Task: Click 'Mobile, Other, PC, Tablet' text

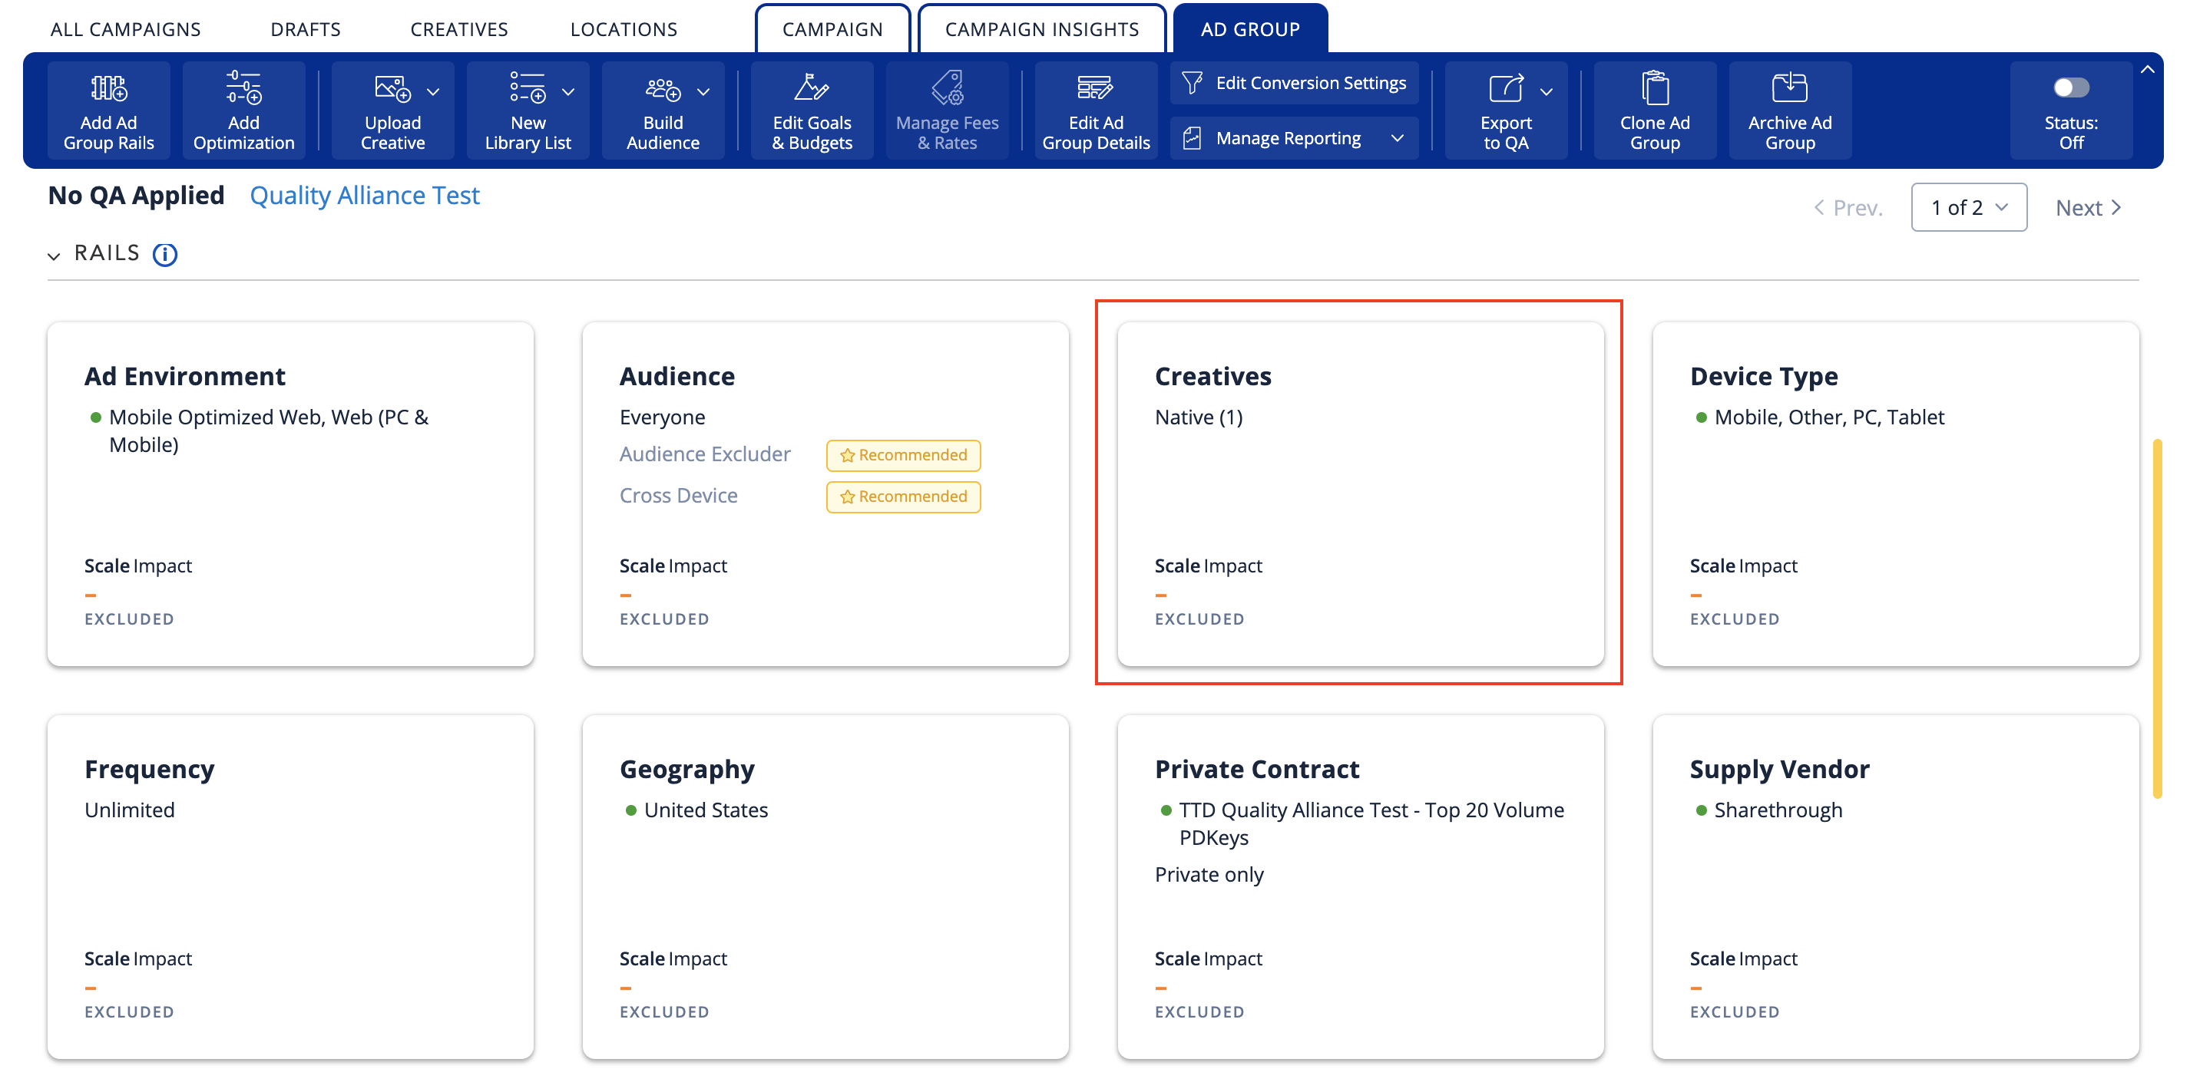Action: tap(1828, 417)
